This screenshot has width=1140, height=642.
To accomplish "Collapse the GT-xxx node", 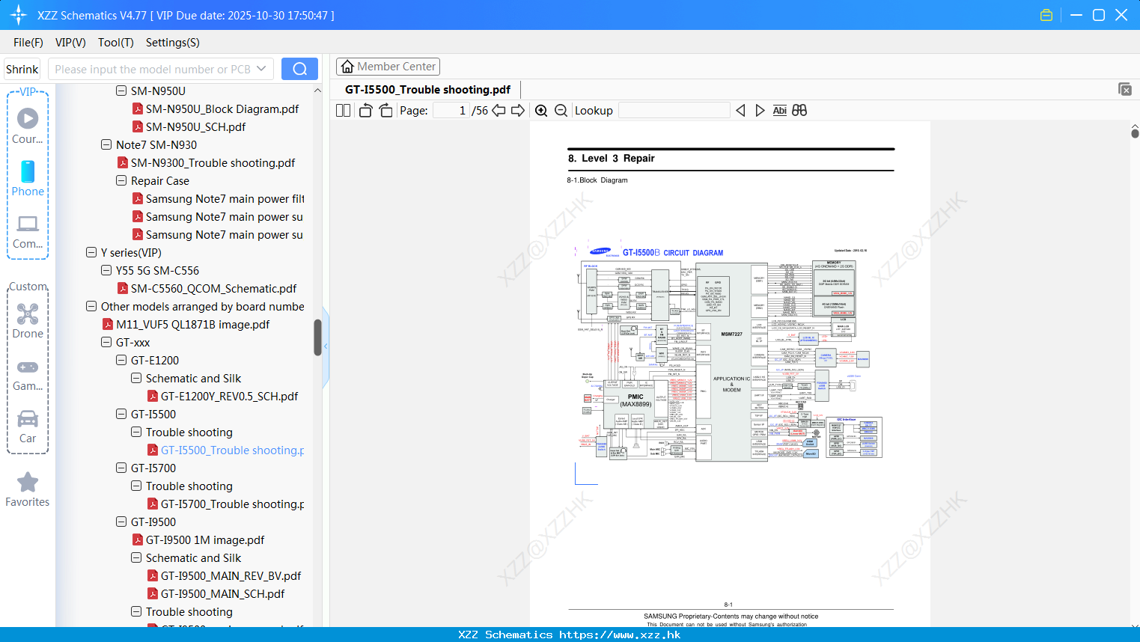I will (106, 342).
